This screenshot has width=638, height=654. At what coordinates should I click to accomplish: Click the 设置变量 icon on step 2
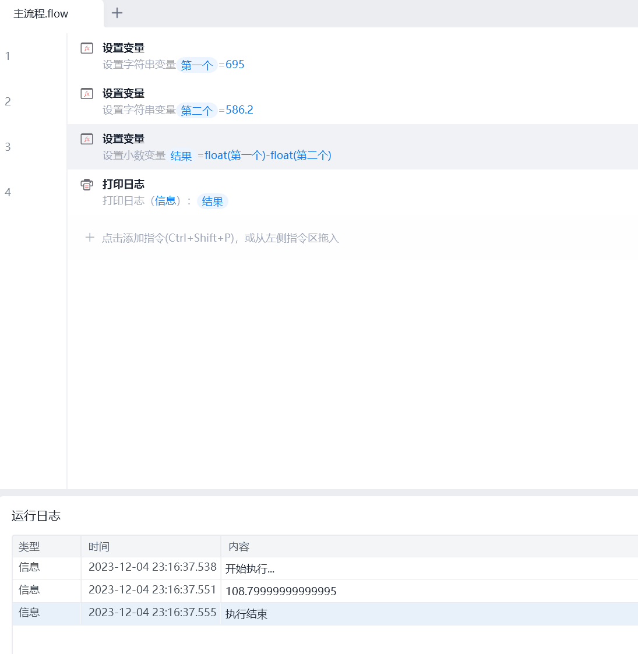point(87,94)
